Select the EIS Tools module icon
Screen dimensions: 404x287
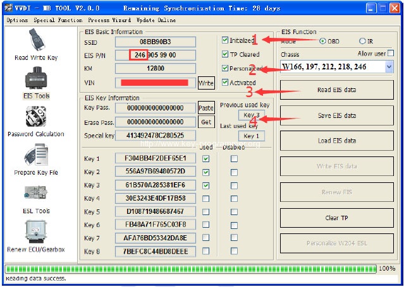(36, 78)
